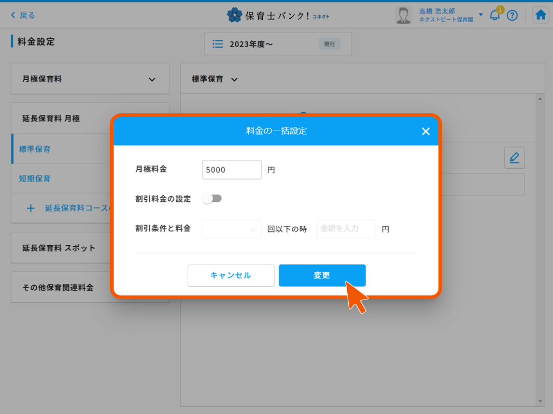Click the pencil edit icon
The image size is (553, 414).
[x=514, y=157]
